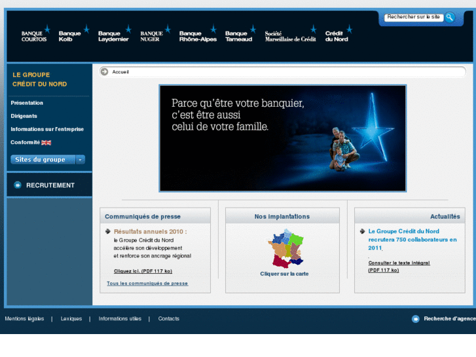Click the Recherche d'agence link

(x=450, y=319)
